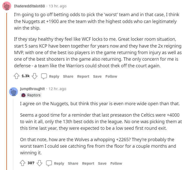
Task: Share jumpthroughit's reply
Action: pyautogui.click(x=73, y=163)
